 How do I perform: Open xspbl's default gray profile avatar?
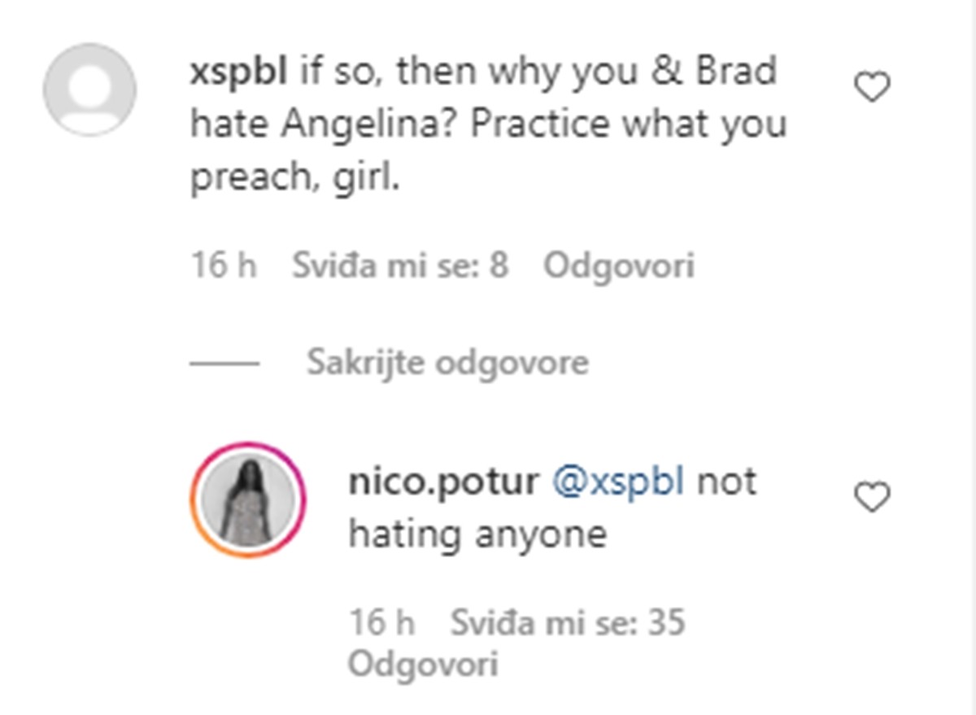(89, 89)
